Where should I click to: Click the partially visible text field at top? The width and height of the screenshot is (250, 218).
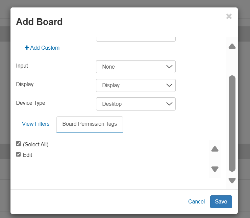tap(135, 39)
